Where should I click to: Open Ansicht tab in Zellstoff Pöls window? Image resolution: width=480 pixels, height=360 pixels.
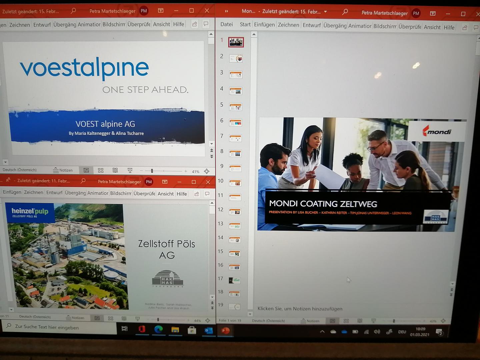point(166,194)
